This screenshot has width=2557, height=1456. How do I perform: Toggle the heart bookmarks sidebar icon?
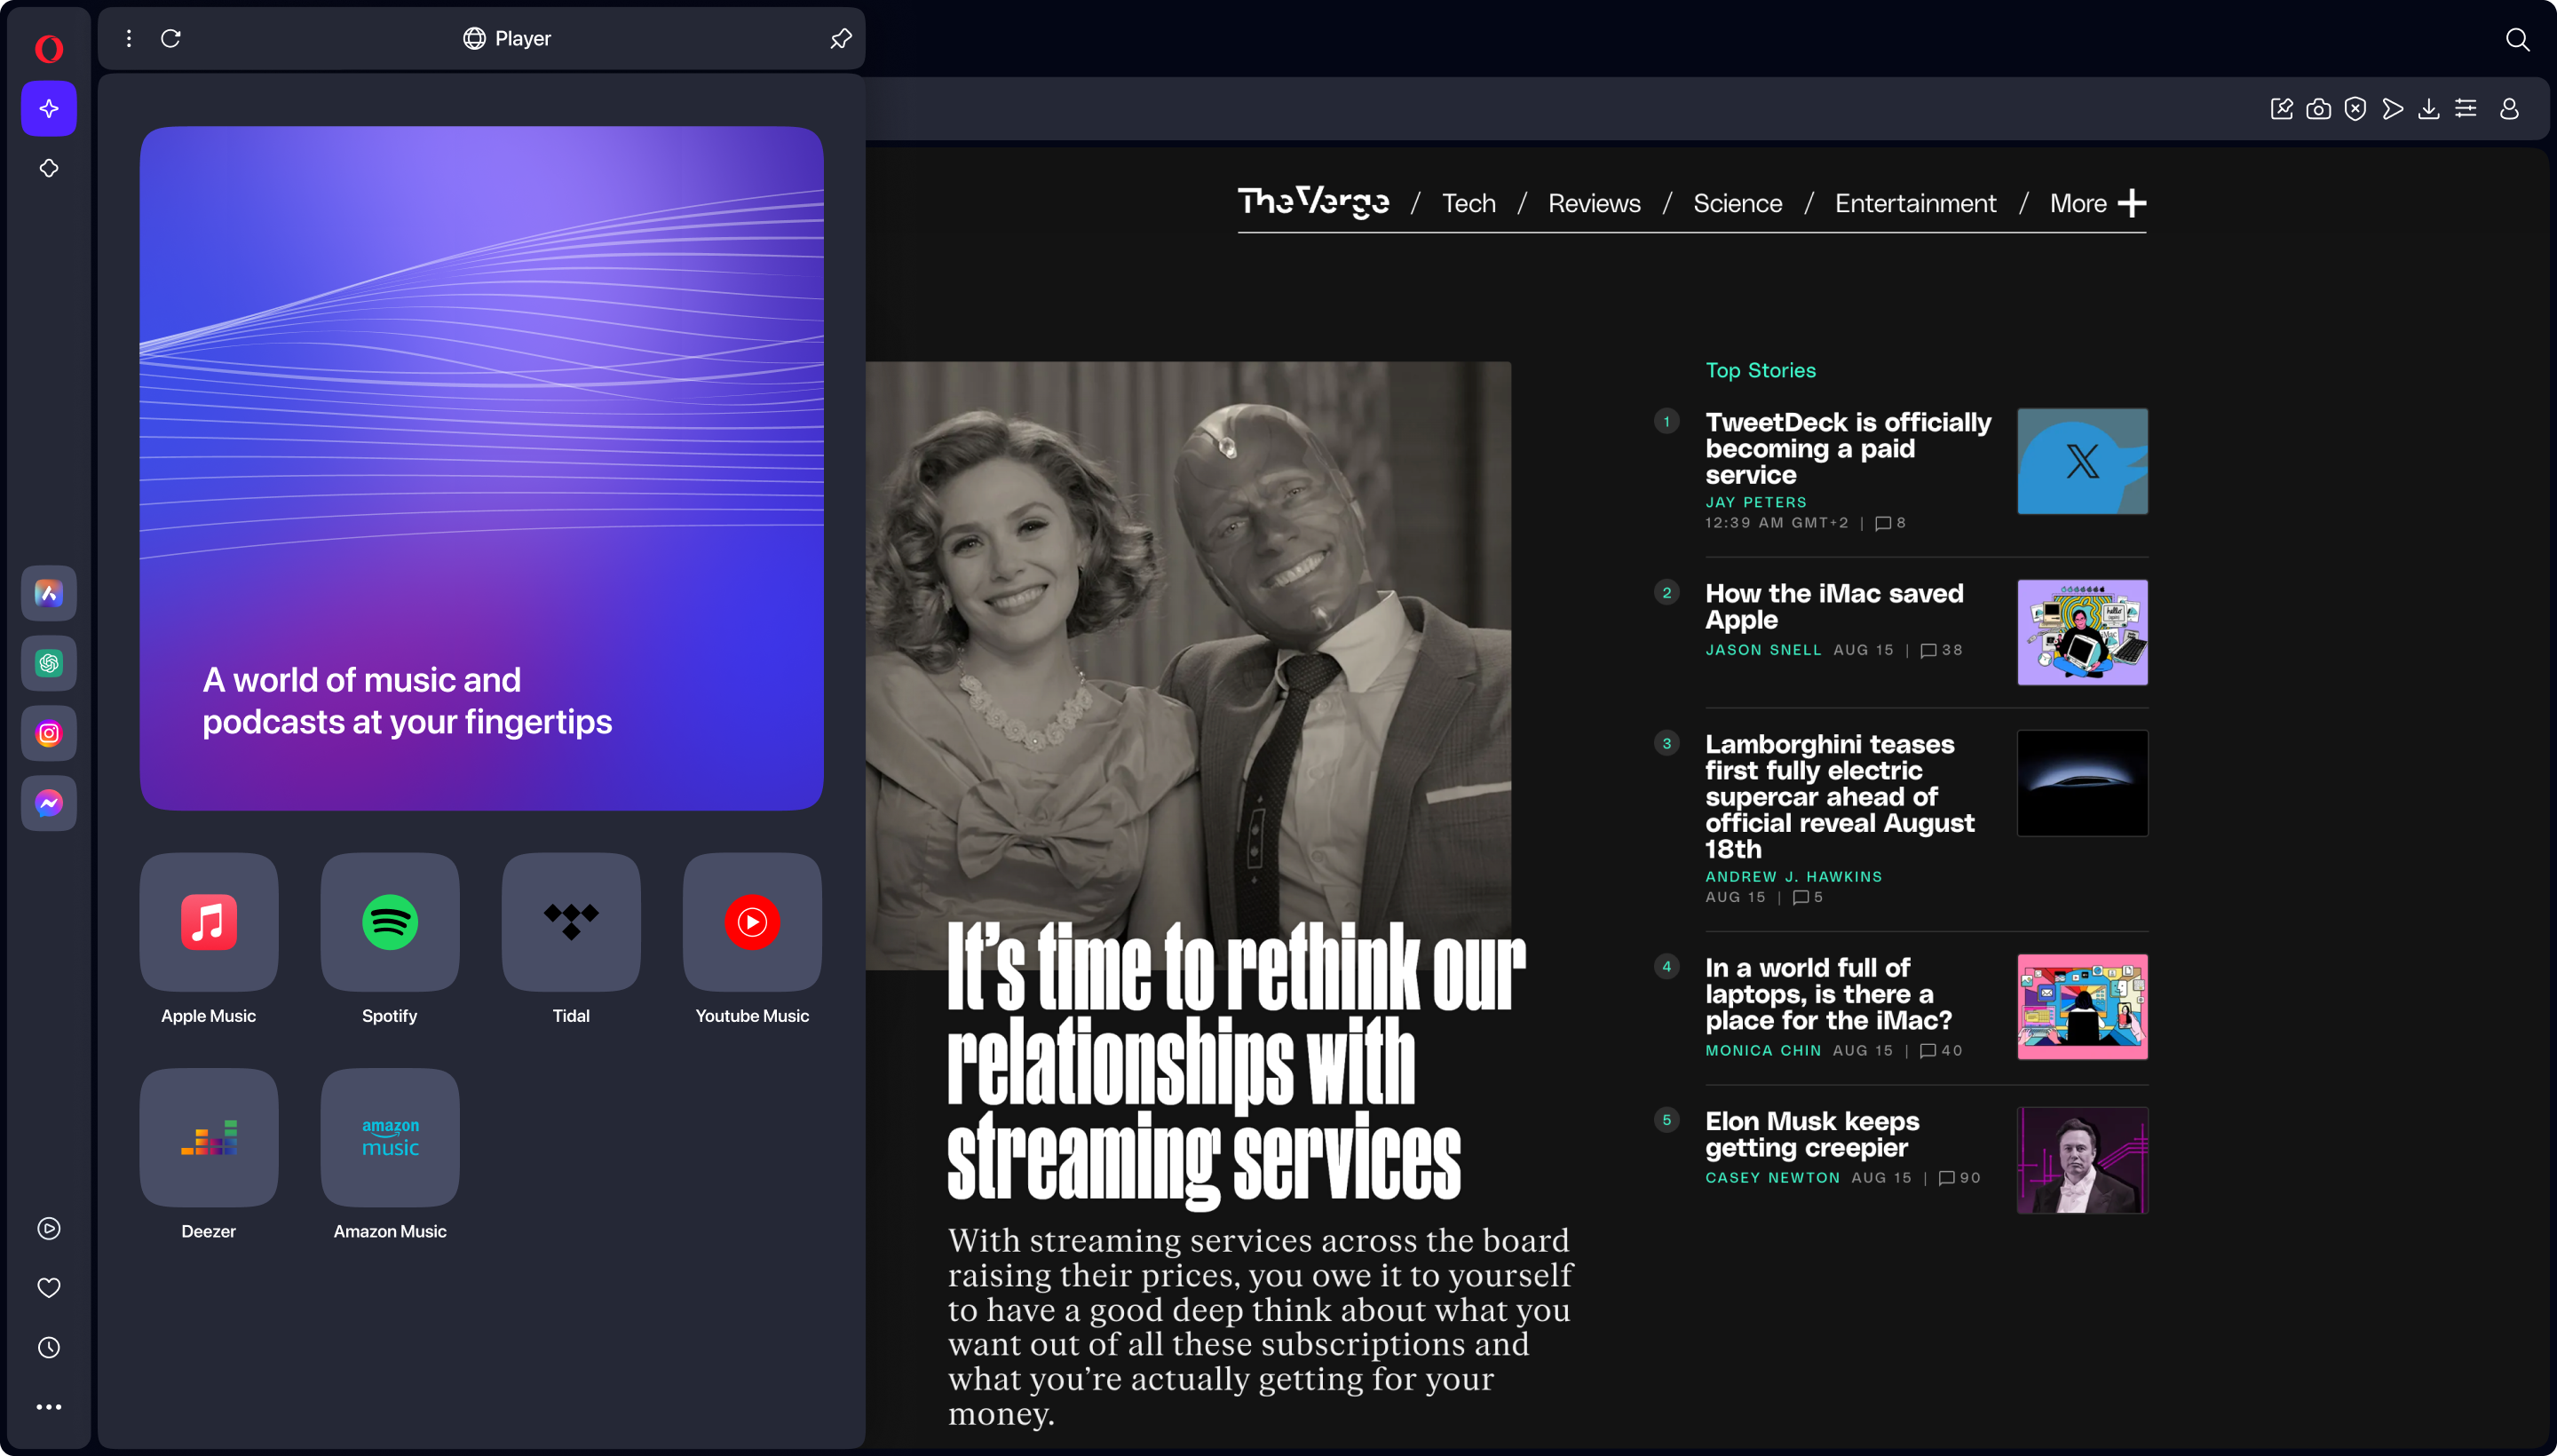47,1288
